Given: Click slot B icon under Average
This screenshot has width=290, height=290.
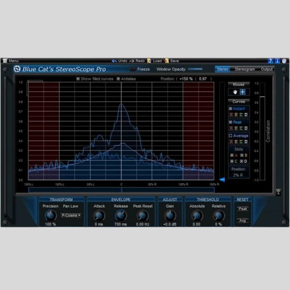Looking at the screenshot, I should pyautogui.click(x=236, y=141).
